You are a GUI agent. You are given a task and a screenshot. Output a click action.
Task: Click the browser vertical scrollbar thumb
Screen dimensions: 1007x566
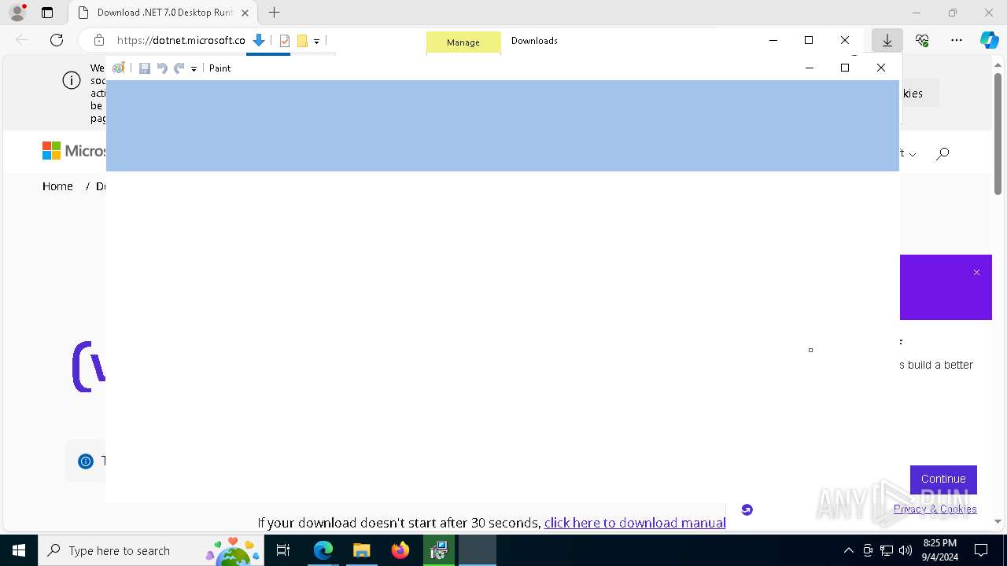[998, 134]
